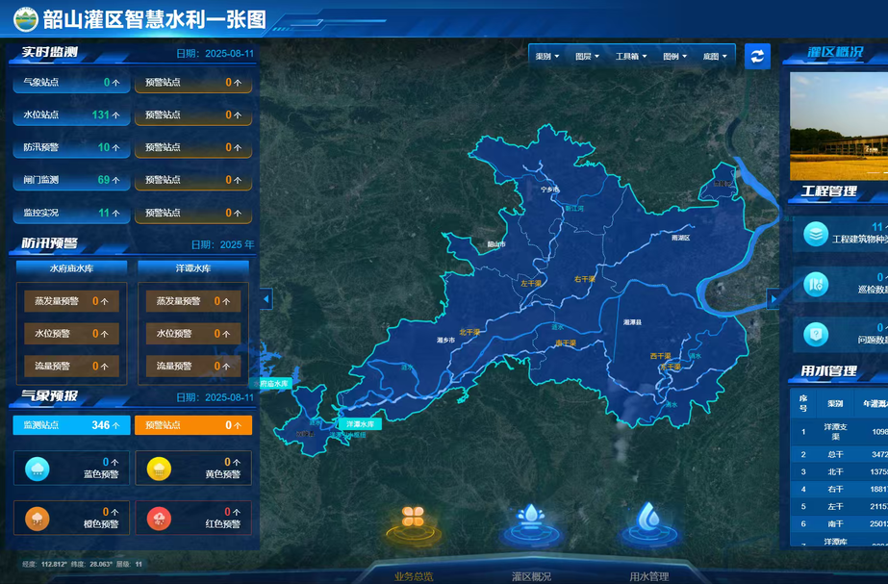
Task: Open the 底图 basemap dropdown
Action: (x=715, y=57)
